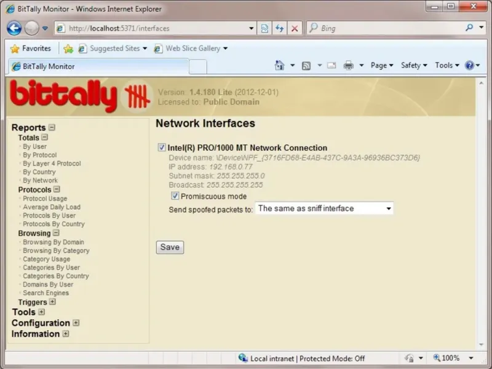Viewport: 492px width, 369px height.
Task: Click the Compatibility View icon
Action: (x=264, y=28)
